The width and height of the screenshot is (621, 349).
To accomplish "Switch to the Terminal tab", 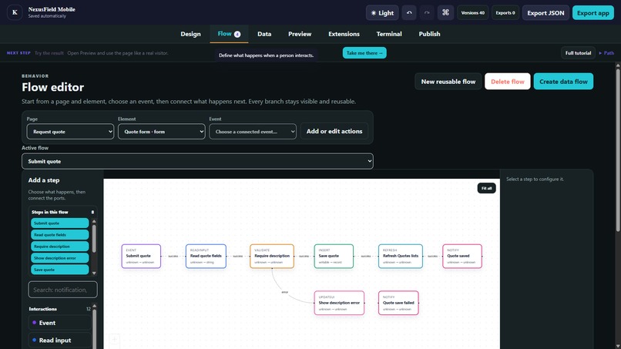I will point(389,34).
